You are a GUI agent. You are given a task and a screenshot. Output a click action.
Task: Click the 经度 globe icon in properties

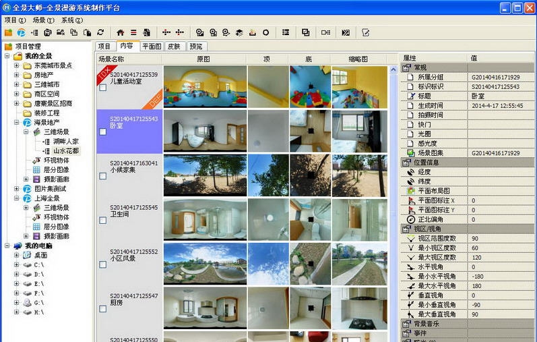410,172
